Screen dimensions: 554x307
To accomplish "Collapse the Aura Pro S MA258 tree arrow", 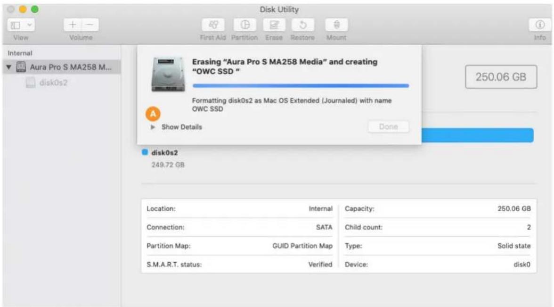I will click(9, 67).
